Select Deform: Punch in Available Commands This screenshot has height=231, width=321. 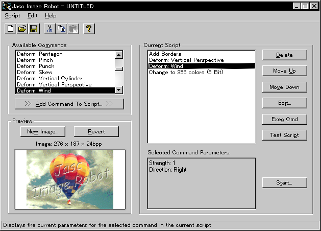tap(65, 66)
